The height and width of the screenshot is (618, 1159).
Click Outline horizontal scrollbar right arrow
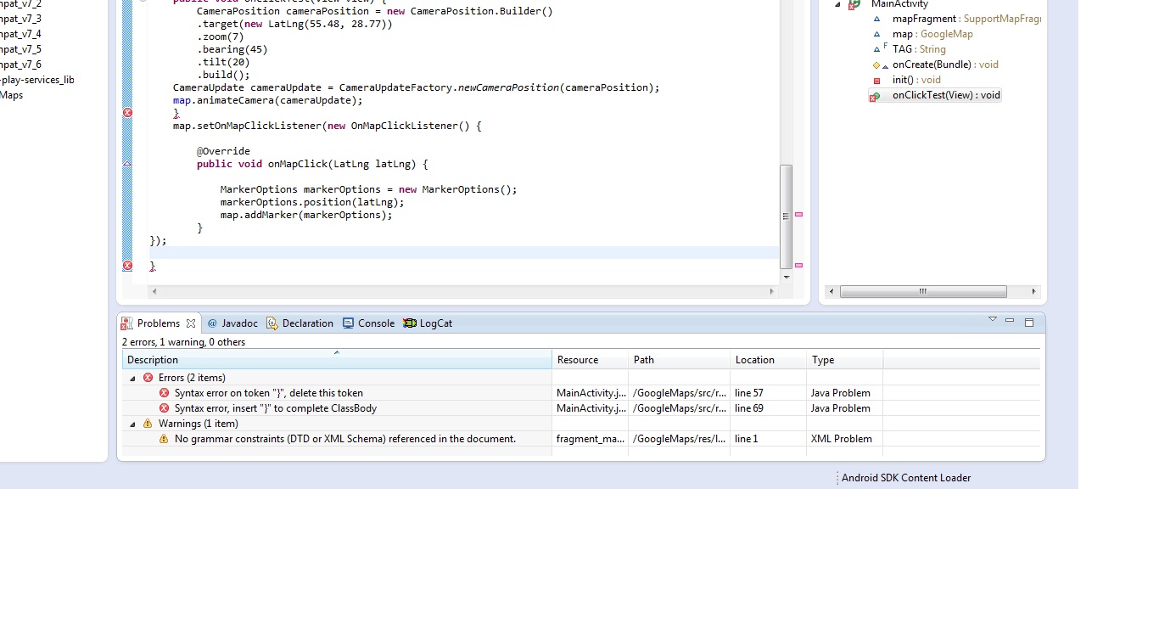pos(1033,291)
